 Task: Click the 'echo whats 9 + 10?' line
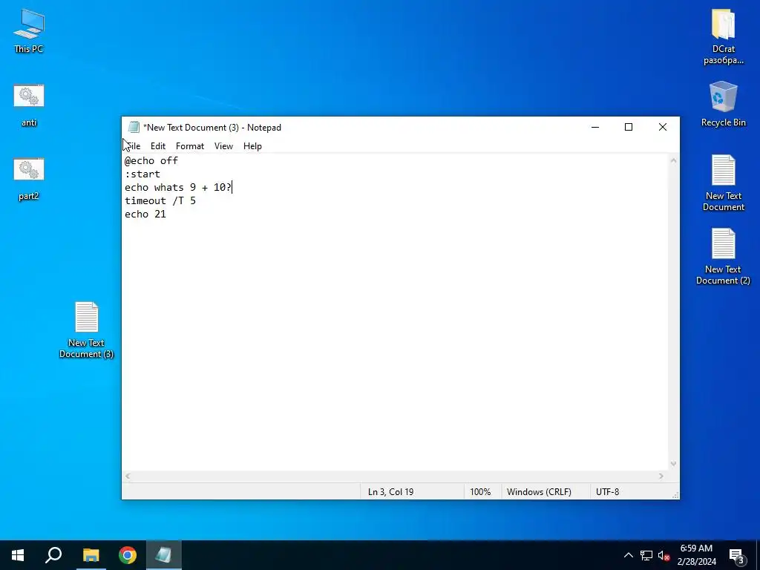[x=178, y=187]
